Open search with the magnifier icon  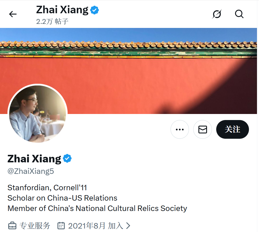click(x=239, y=14)
